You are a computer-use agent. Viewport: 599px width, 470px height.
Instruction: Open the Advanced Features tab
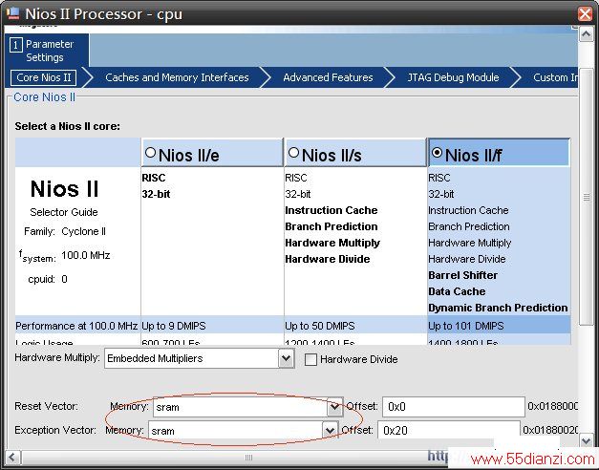328,77
